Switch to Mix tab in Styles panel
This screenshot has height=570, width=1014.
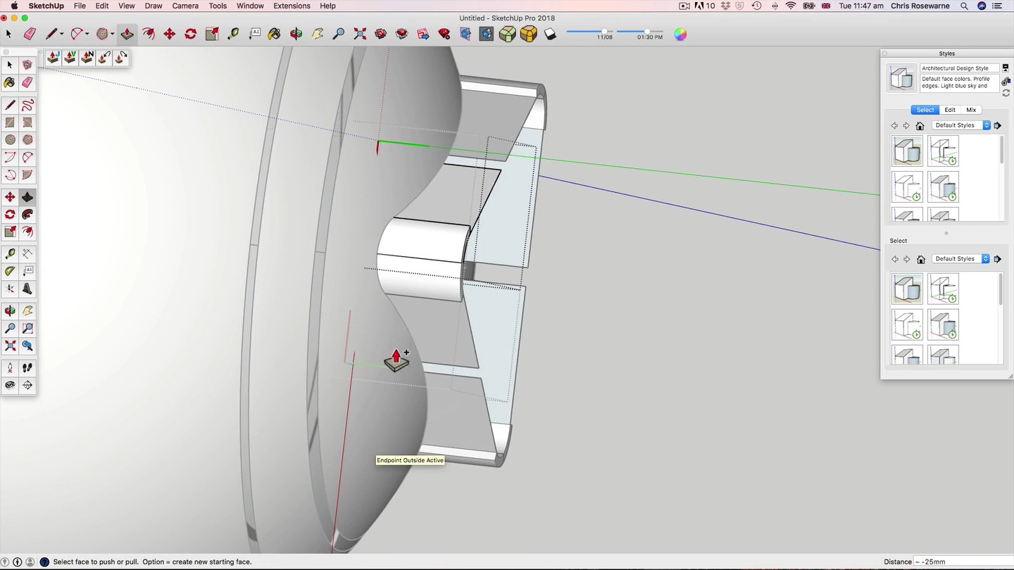(971, 110)
